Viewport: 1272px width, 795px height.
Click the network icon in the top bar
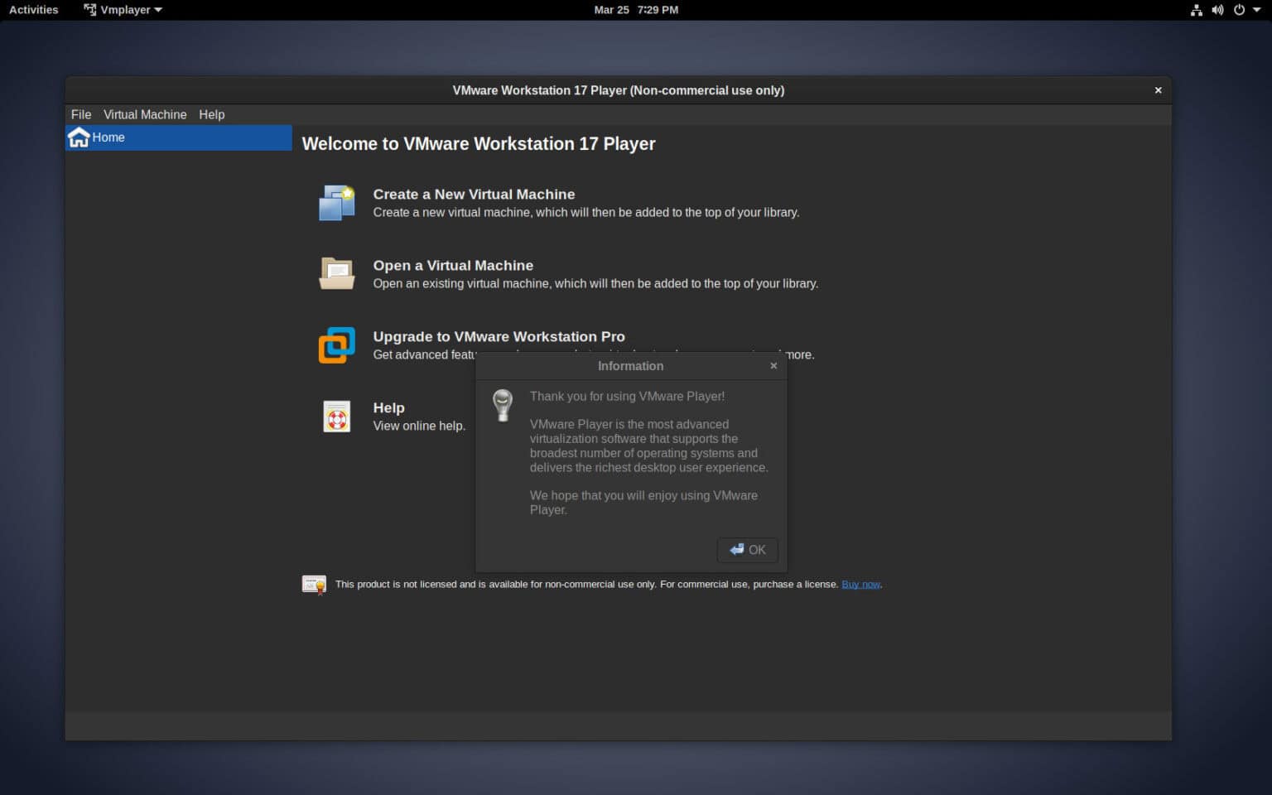pyautogui.click(x=1196, y=10)
